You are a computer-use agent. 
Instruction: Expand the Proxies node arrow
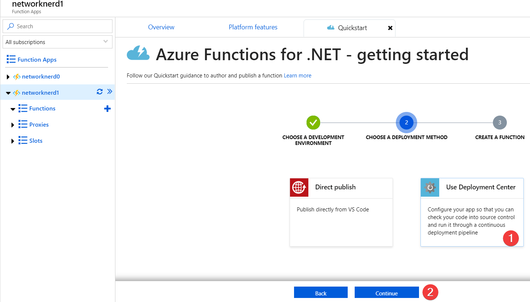tap(13, 125)
